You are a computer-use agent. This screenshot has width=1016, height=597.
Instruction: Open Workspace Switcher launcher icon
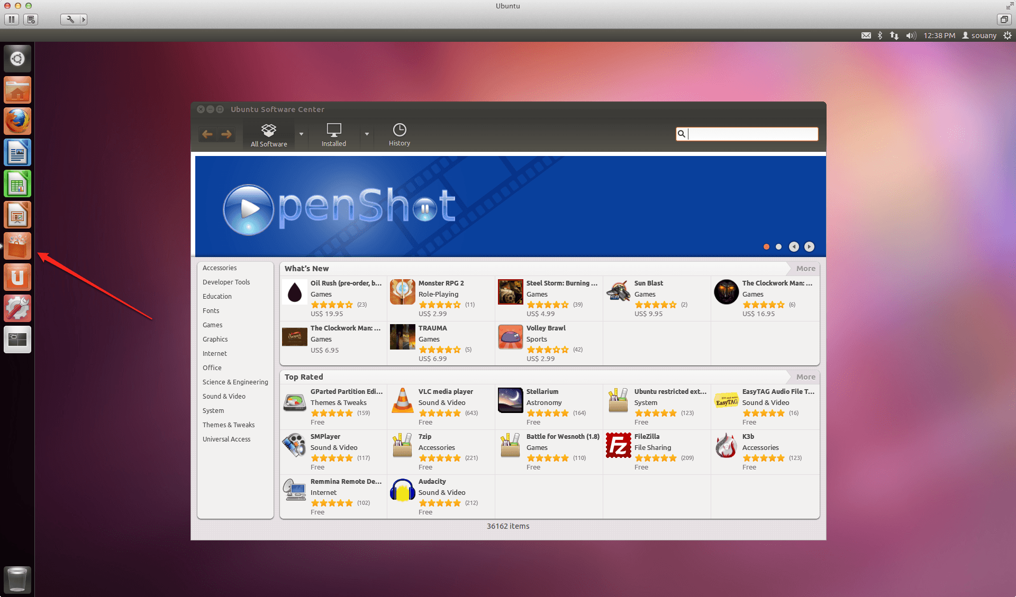17,339
